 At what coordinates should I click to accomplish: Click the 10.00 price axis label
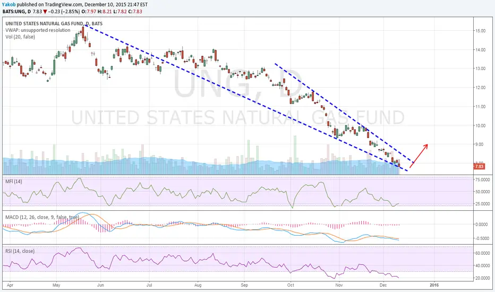pyautogui.click(x=480, y=125)
